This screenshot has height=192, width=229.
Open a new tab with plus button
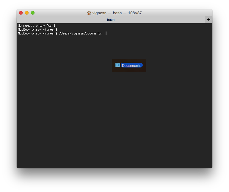208,20
